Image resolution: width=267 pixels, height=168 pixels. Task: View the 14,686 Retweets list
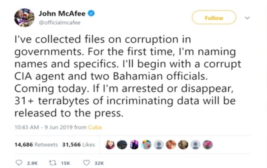coord(36,144)
